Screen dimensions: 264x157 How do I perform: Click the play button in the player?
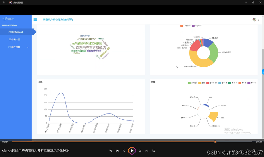(x=132, y=151)
